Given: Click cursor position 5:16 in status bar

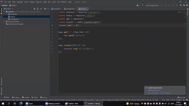Looking at the screenshot, I should point(163,100).
